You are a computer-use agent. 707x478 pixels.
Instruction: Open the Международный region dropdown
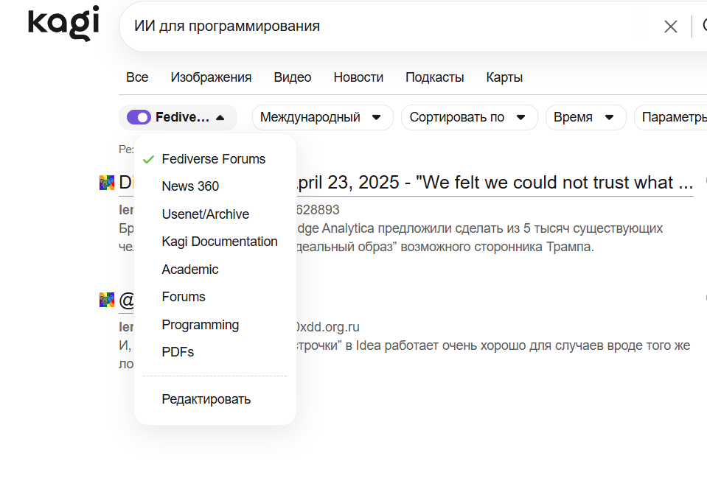point(322,117)
